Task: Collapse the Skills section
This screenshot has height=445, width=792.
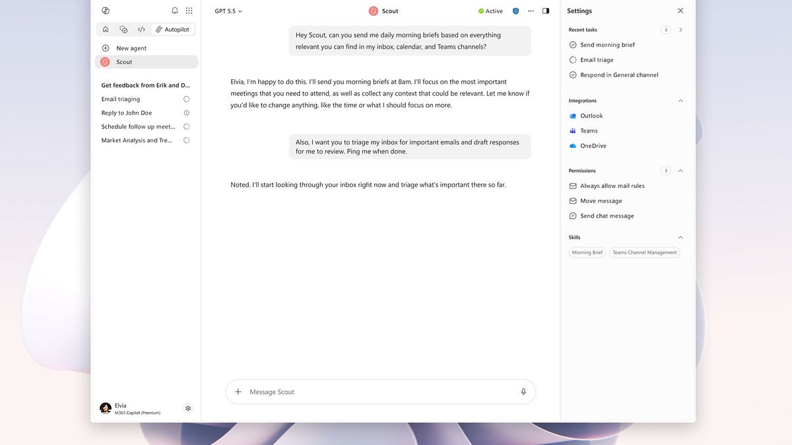Action: [680, 237]
